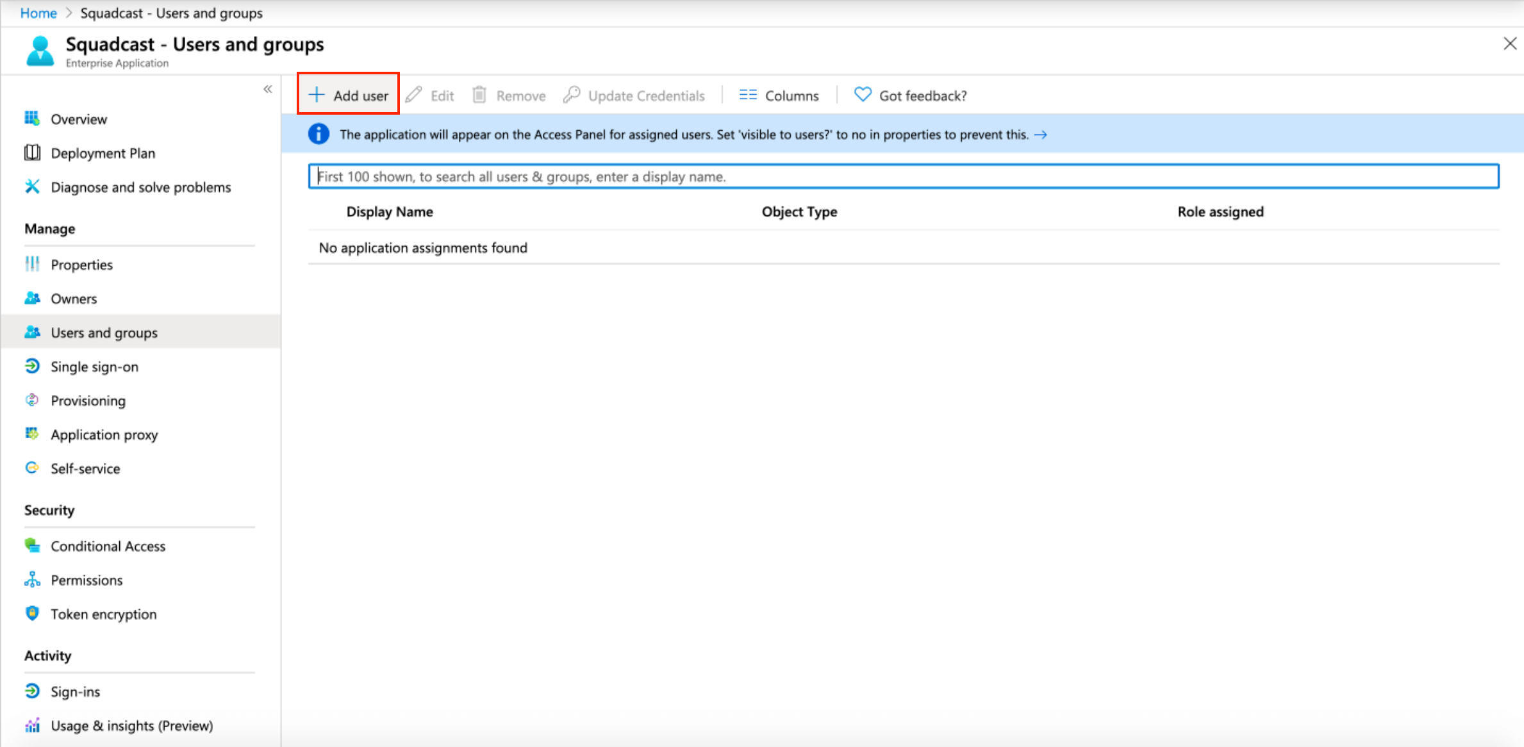Follow the arrow at end of info banner
Screen dimensions: 1524x747
point(1041,135)
